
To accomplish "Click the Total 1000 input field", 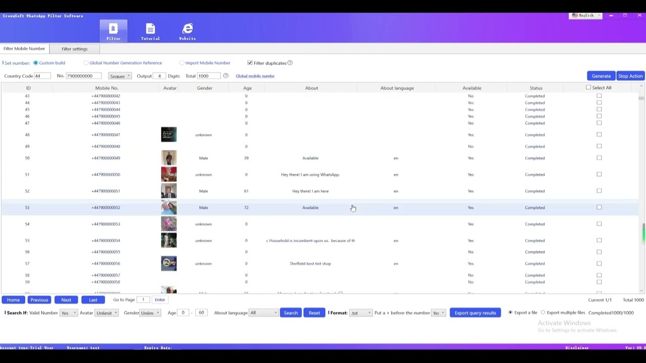I will pyautogui.click(x=208, y=76).
